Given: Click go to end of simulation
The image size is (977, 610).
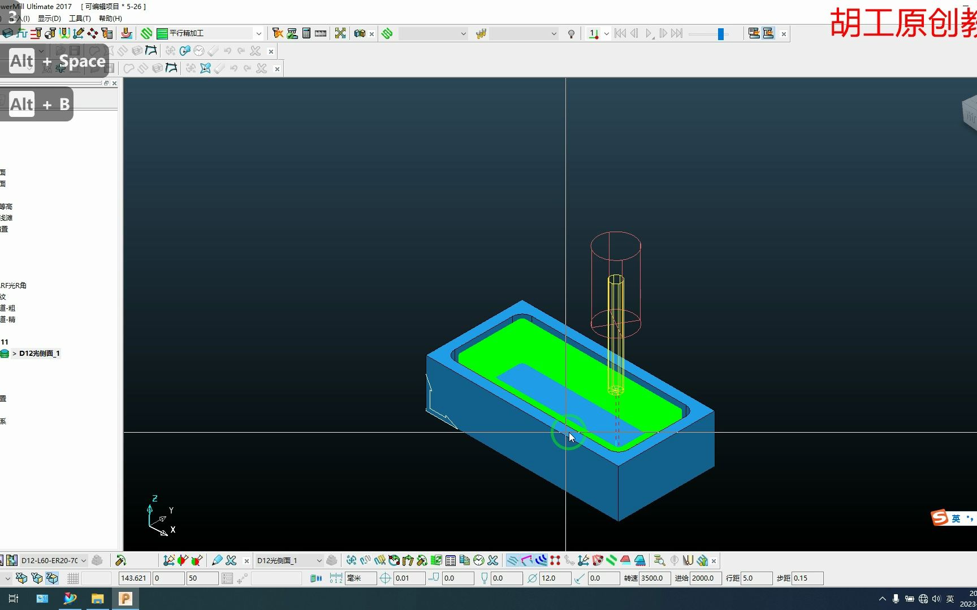Looking at the screenshot, I should pos(677,33).
